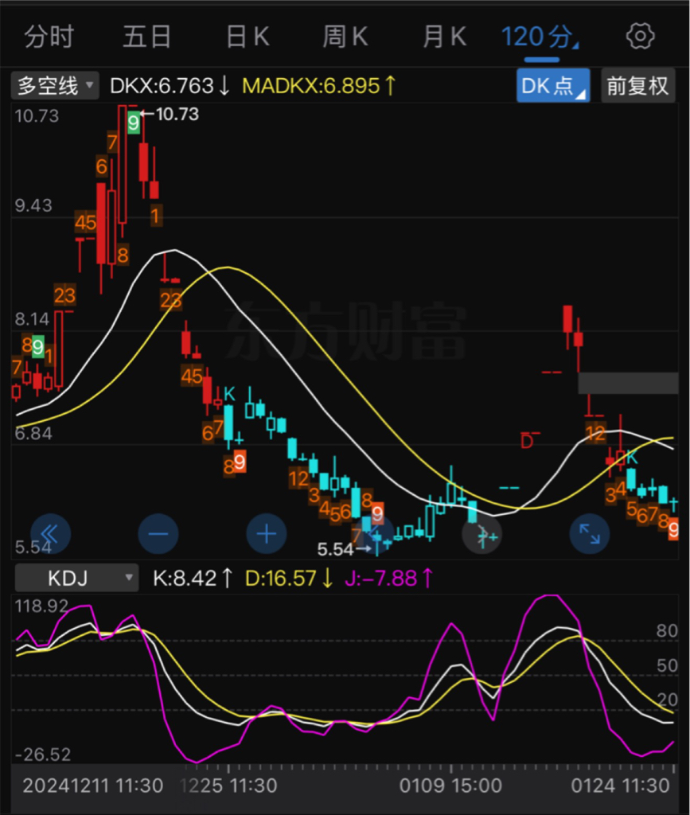Screen dimensions: 690x815
Task: Tap the gray price gap rectangle
Action: 628,383
